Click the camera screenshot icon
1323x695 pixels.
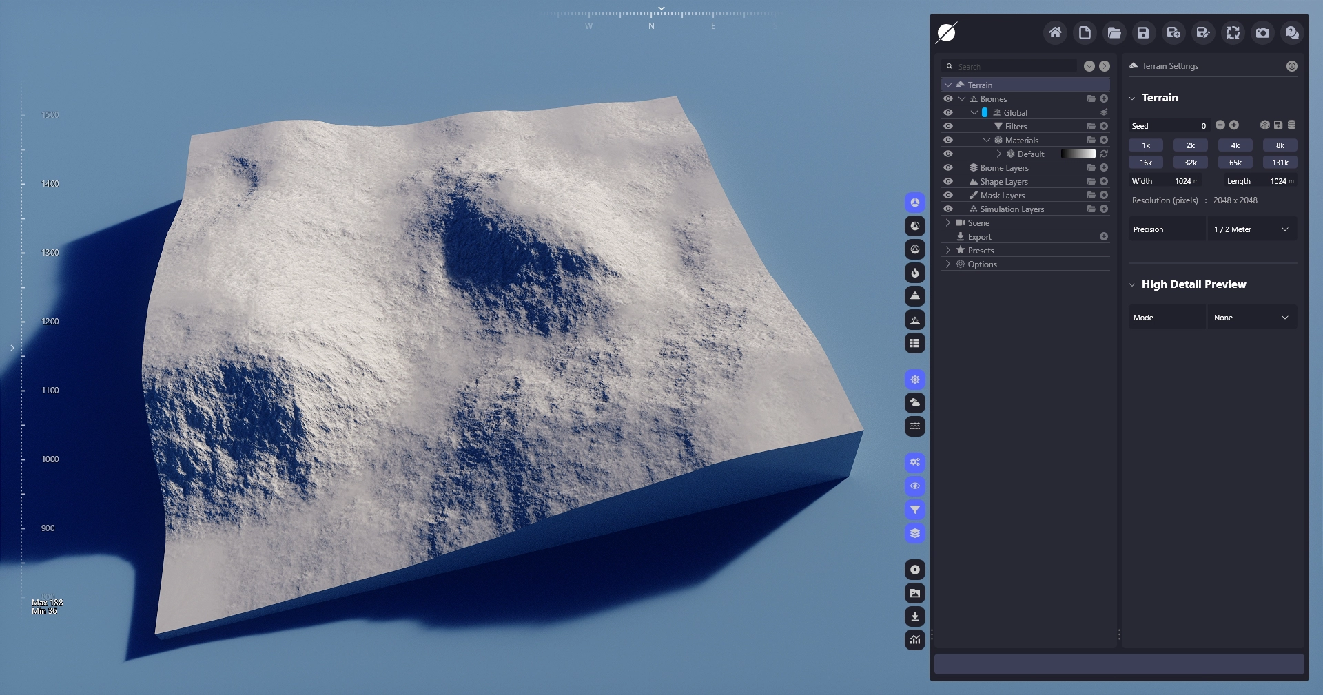click(1262, 32)
